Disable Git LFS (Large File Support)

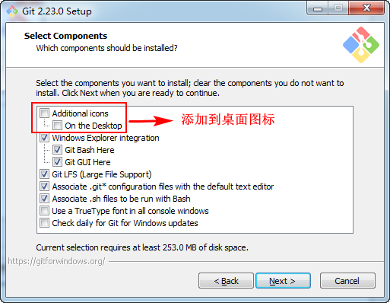[45, 174]
